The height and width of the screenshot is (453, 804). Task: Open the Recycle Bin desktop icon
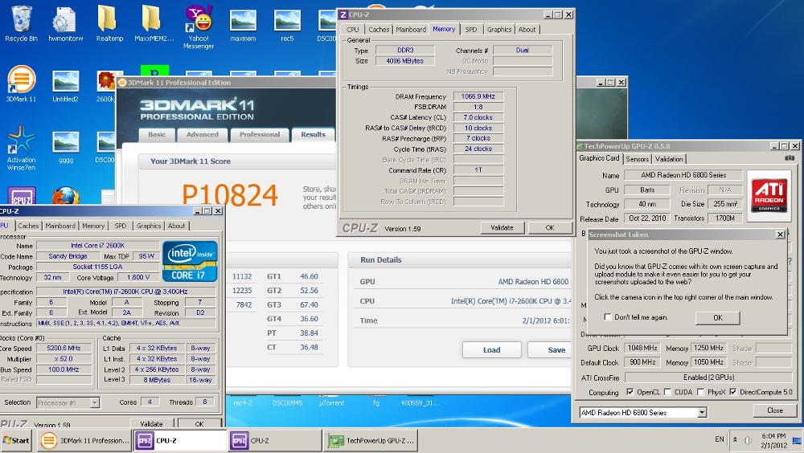click(x=21, y=23)
